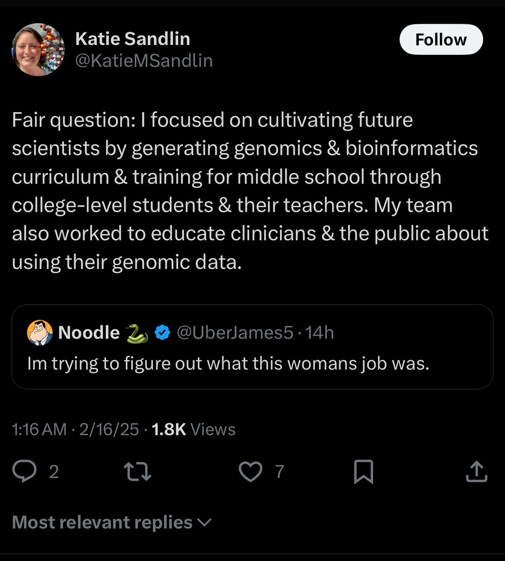The height and width of the screenshot is (561, 505).
Task: Click the chevron after Most relevant replies
Action: tap(205, 523)
